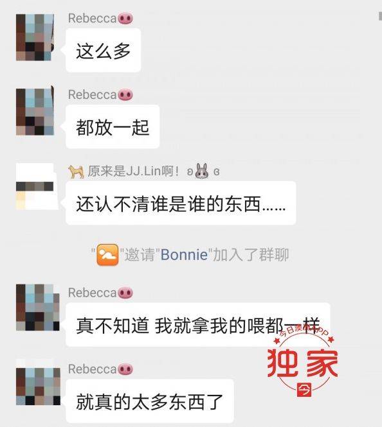Click the 原来是JJ.Lin啊 sender name

coord(134,171)
